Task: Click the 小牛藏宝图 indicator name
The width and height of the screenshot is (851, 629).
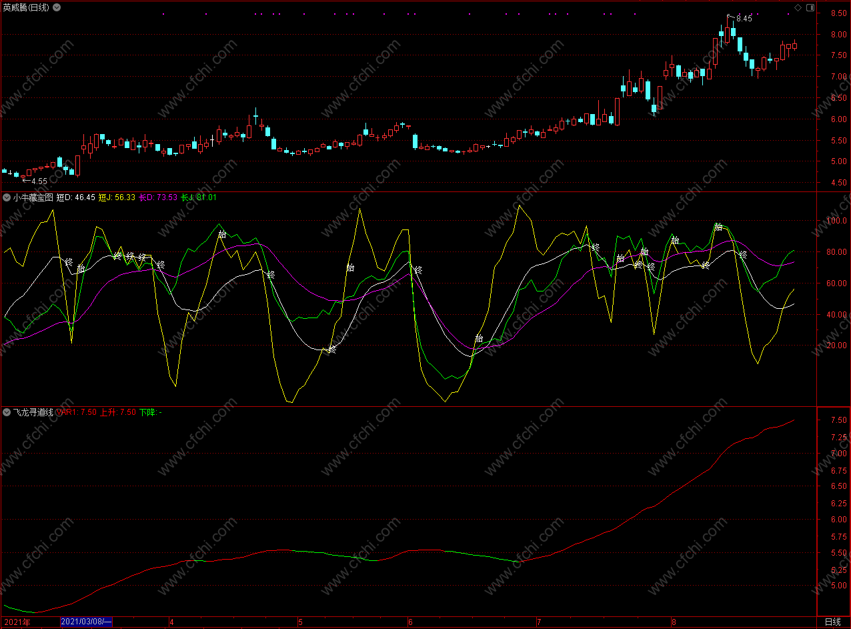Action: (x=33, y=197)
